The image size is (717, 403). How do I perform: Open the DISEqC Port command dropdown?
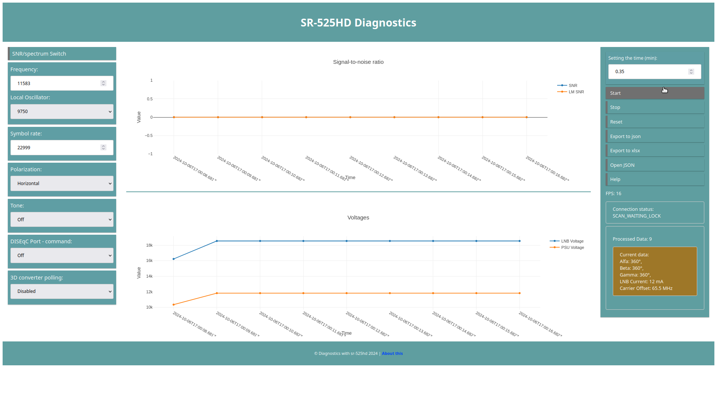[x=62, y=256]
